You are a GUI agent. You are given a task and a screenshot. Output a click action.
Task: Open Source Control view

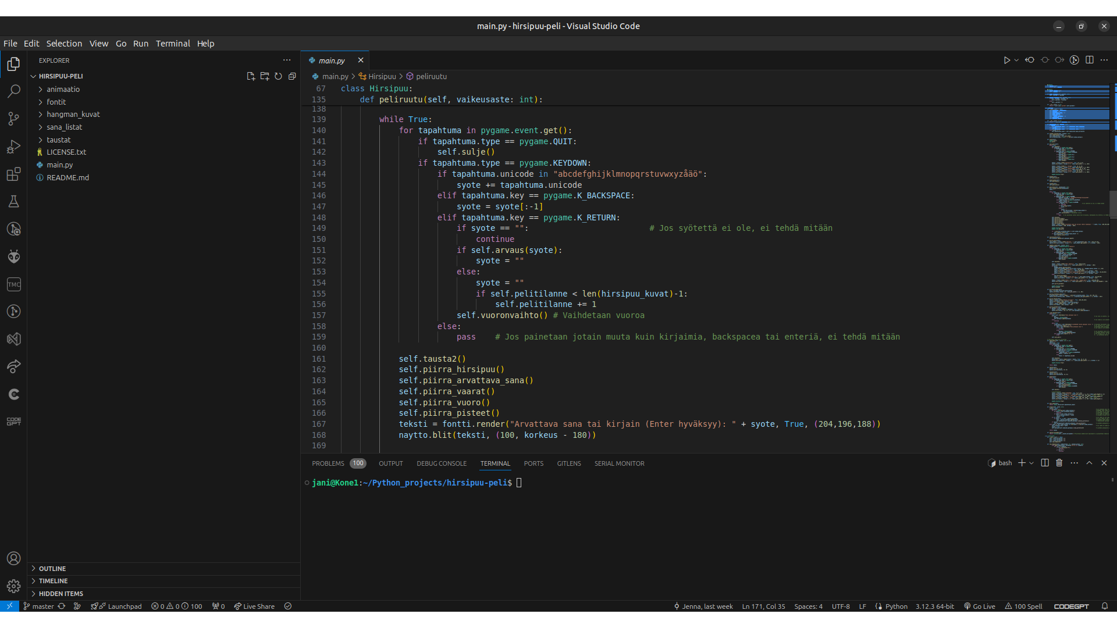click(x=13, y=119)
